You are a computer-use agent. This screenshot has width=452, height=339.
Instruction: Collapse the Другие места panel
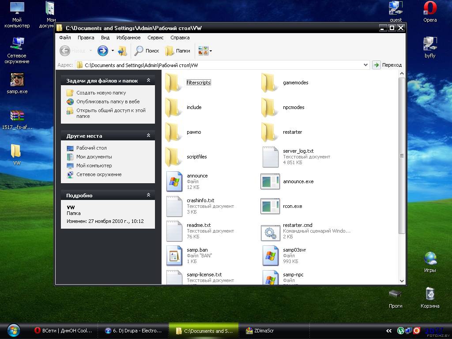(x=148, y=136)
